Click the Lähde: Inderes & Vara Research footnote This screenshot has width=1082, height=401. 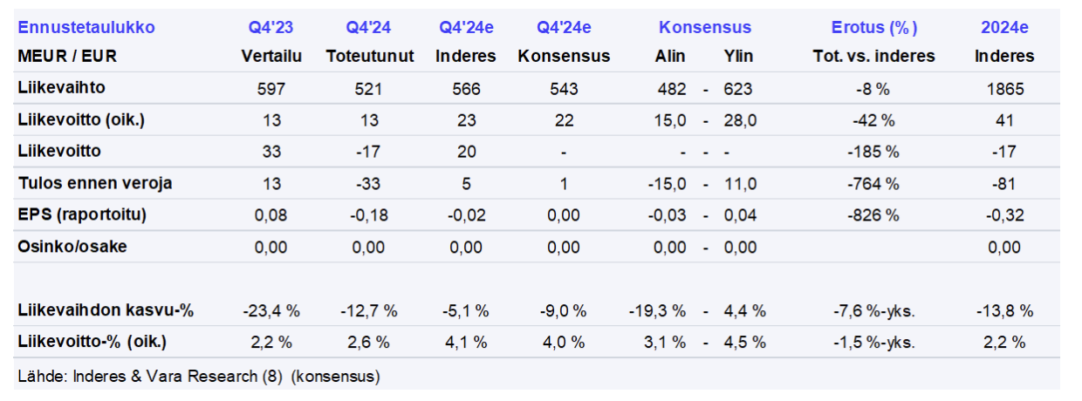[x=199, y=377]
